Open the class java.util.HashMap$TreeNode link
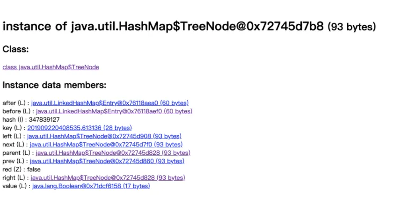The image size is (394, 197). pyautogui.click(x=51, y=67)
